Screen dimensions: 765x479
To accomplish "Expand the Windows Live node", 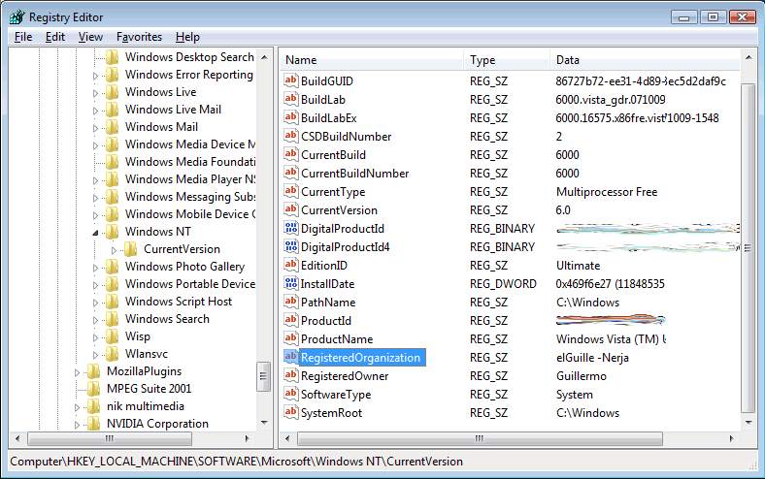I will [95, 93].
